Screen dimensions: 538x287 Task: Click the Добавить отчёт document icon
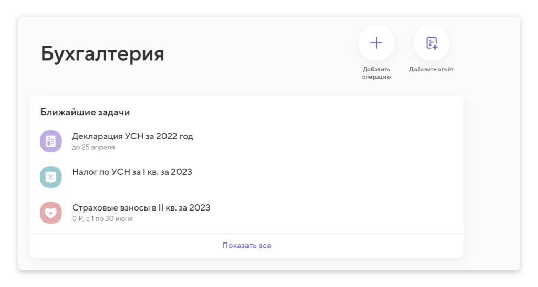click(431, 43)
